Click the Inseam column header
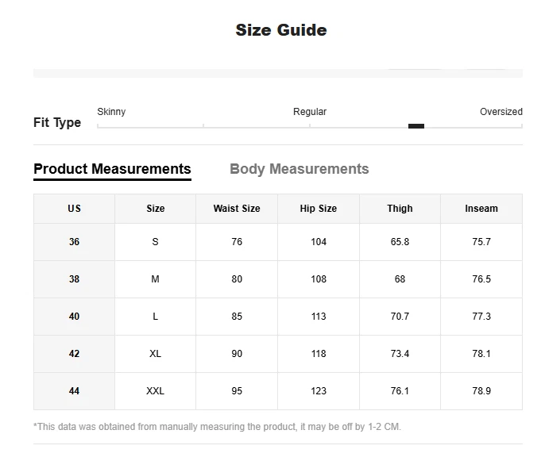545x457 pixels. [481, 209]
